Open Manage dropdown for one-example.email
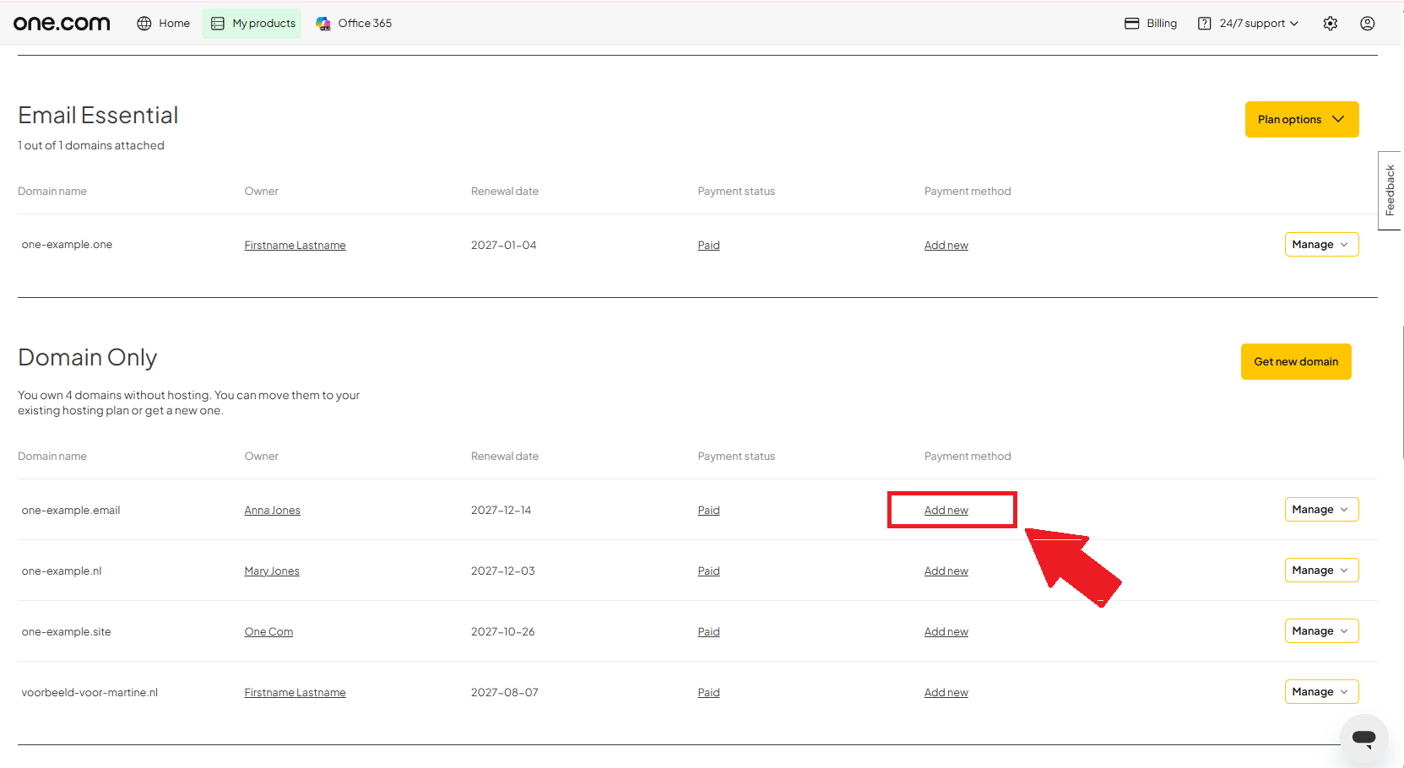This screenshot has height=768, width=1404. (1321, 510)
